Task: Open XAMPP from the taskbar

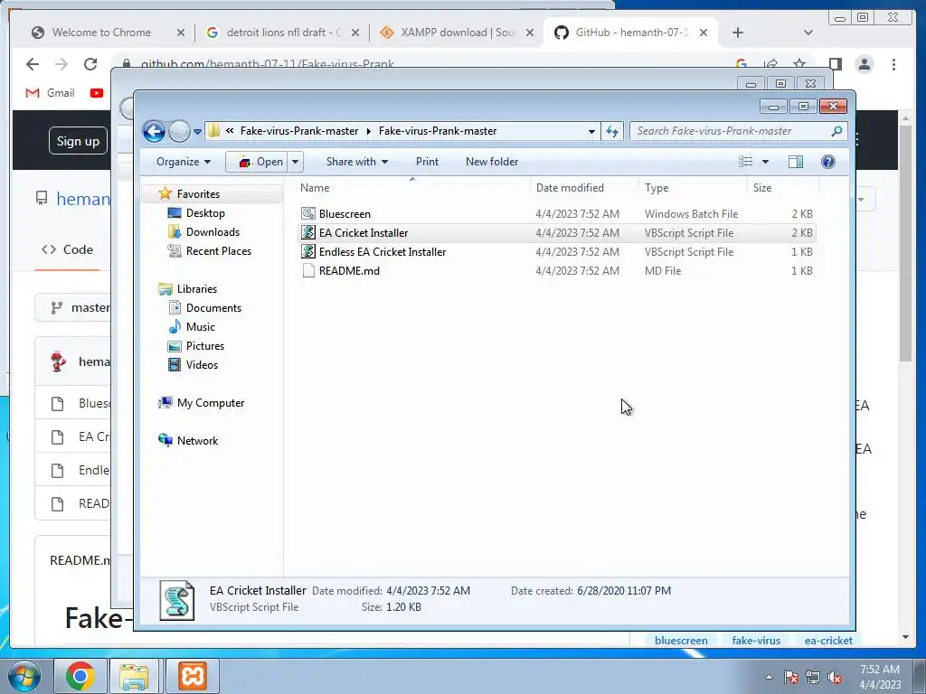Action: pyautogui.click(x=193, y=676)
